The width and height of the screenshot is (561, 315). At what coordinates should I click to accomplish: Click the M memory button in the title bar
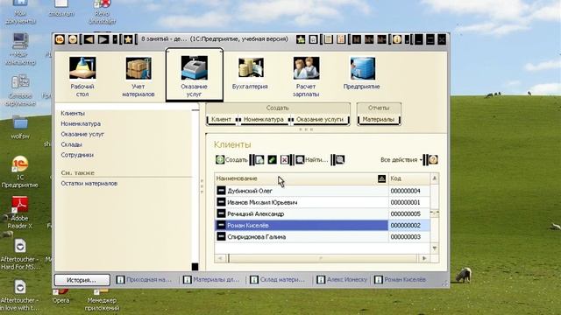tap(357, 39)
